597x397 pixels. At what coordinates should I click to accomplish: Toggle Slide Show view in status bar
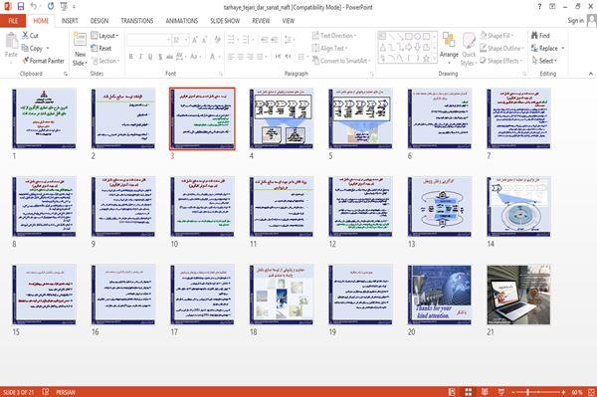501,392
